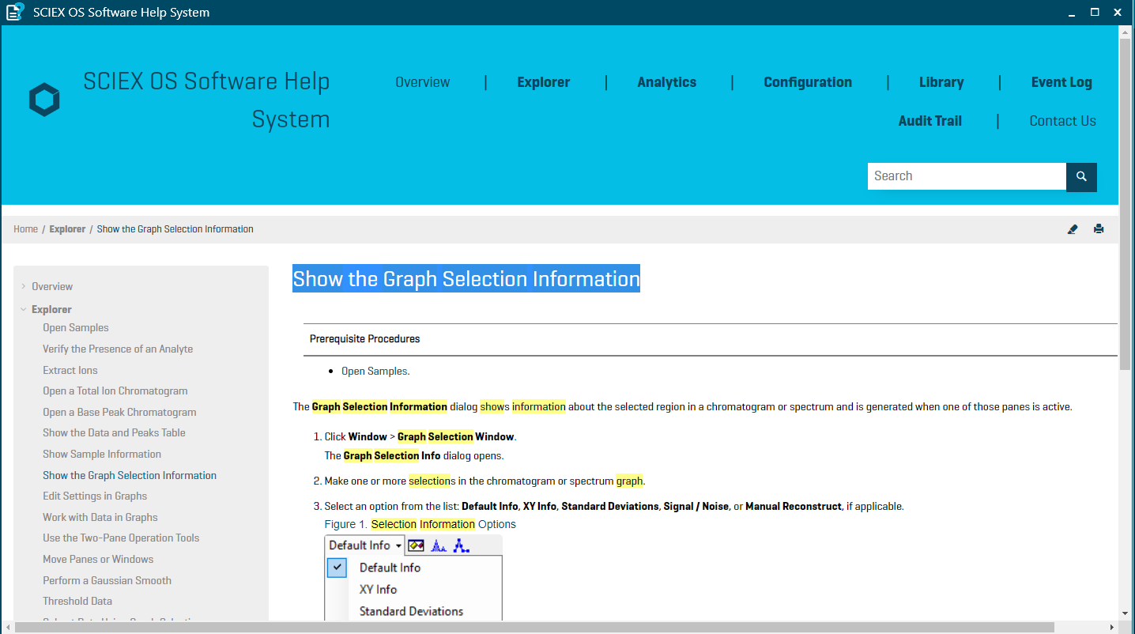Open 'Show the Data and Peaks Table' topic
Viewport: 1135px width, 634px height.
pos(114,432)
